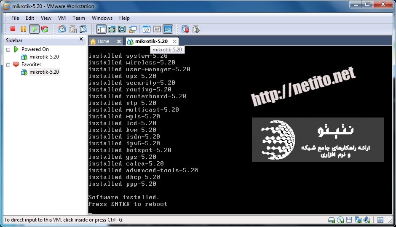Click the 'installed hotspot-5.20' line
Image resolution: width=396 pixels, height=227 pixels.
130,150
